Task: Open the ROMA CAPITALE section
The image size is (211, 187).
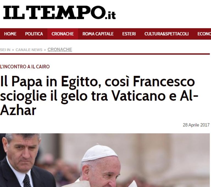Action: (x=98, y=34)
